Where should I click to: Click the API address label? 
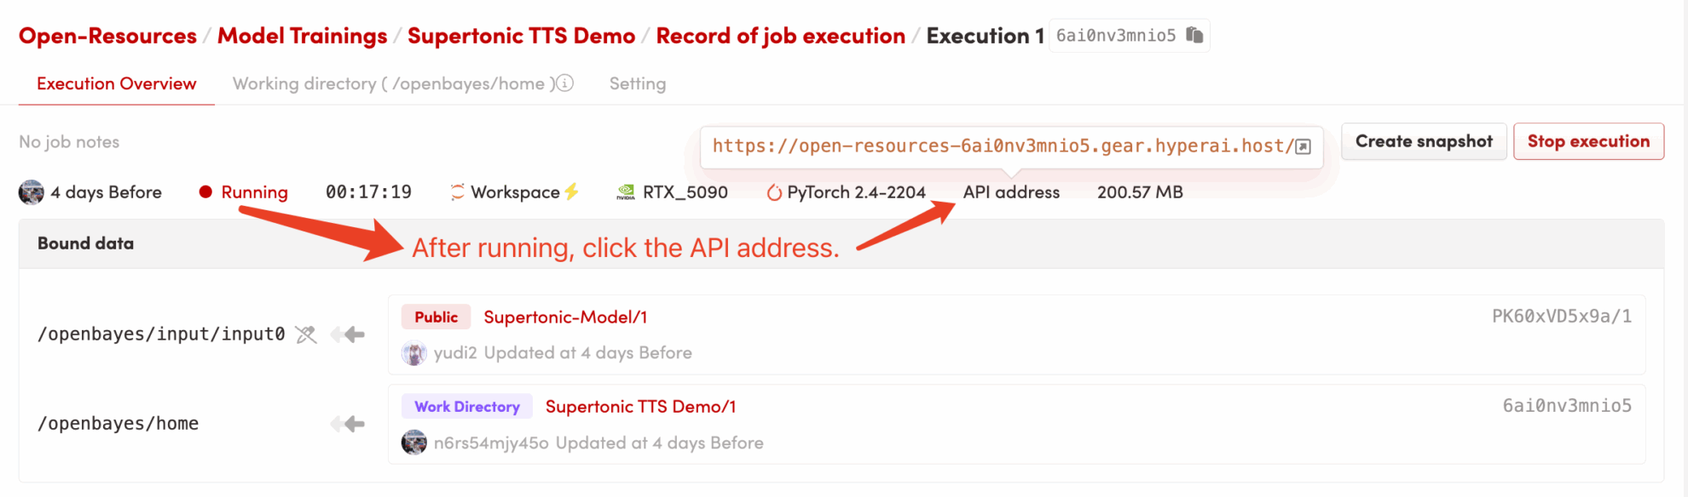tap(1011, 192)
